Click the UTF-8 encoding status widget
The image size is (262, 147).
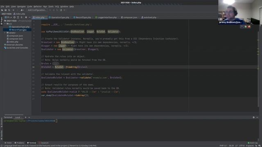click(x=242, y=146)
